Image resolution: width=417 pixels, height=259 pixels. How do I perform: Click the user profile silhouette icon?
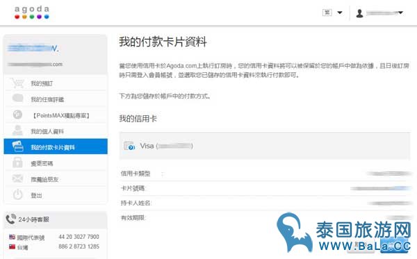click(x=359, y=13)
